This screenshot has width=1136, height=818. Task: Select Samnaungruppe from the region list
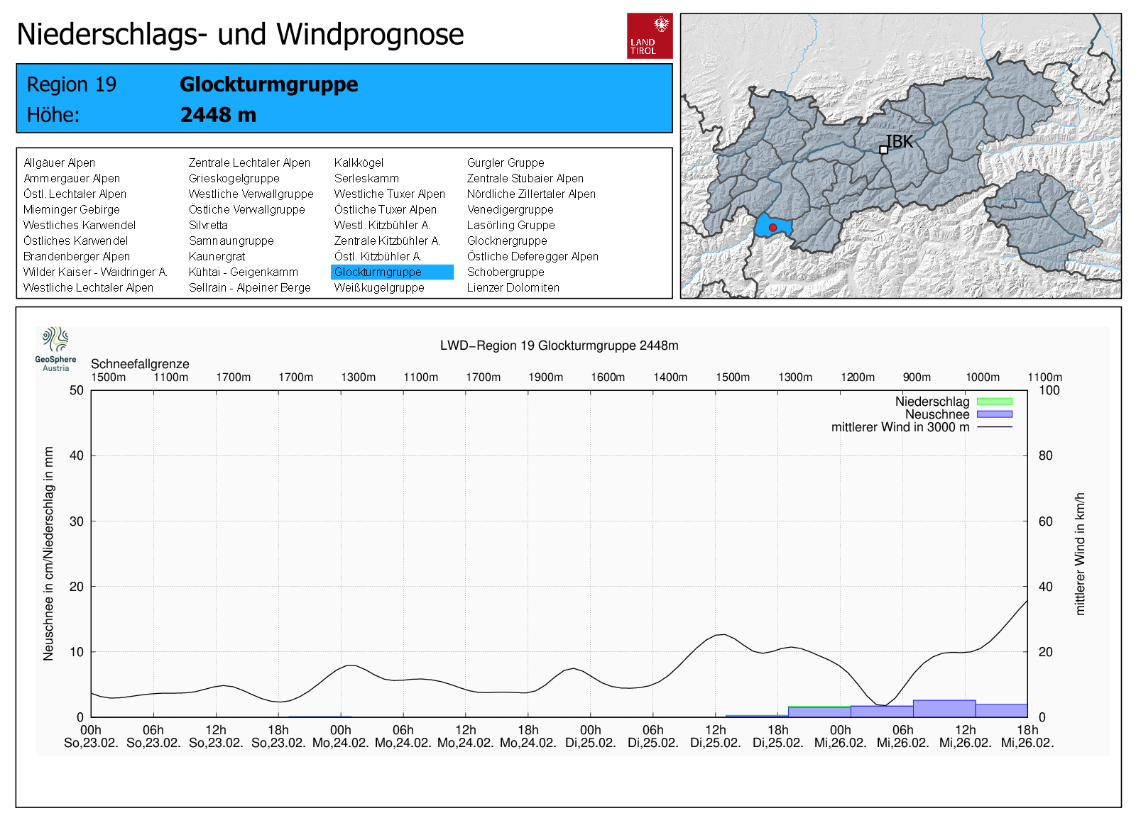point(231,241)
